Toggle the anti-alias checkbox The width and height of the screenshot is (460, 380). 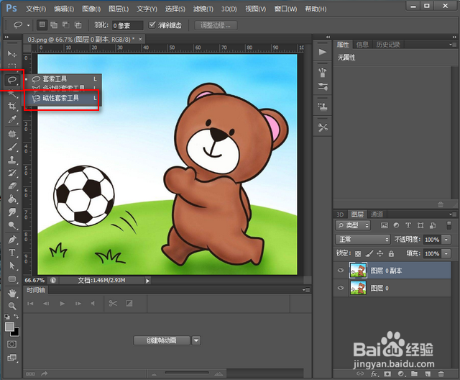pos(152,25)
